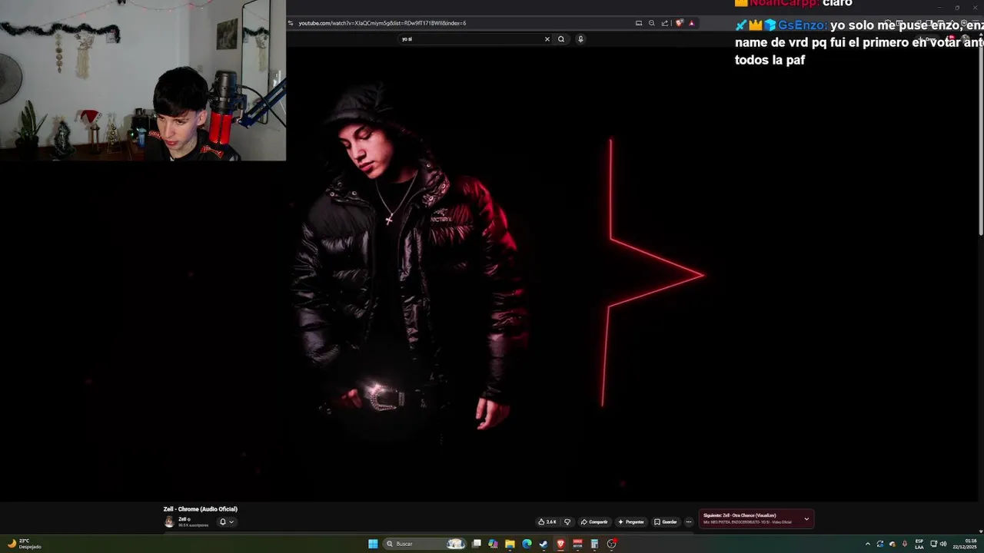Open ESP LAA language switcher

pos(919,544)
